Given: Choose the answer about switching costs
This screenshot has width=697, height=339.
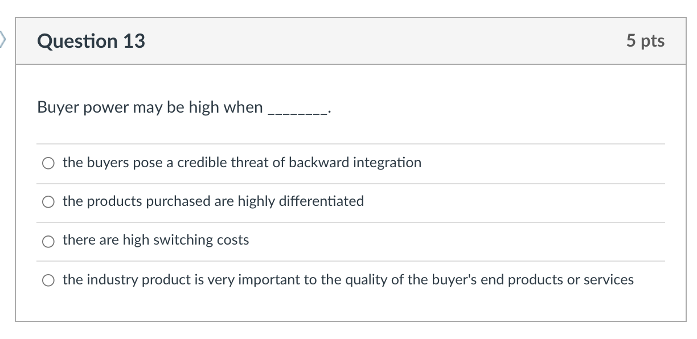Looking at the screenshot, I should [x=155, y=240].
